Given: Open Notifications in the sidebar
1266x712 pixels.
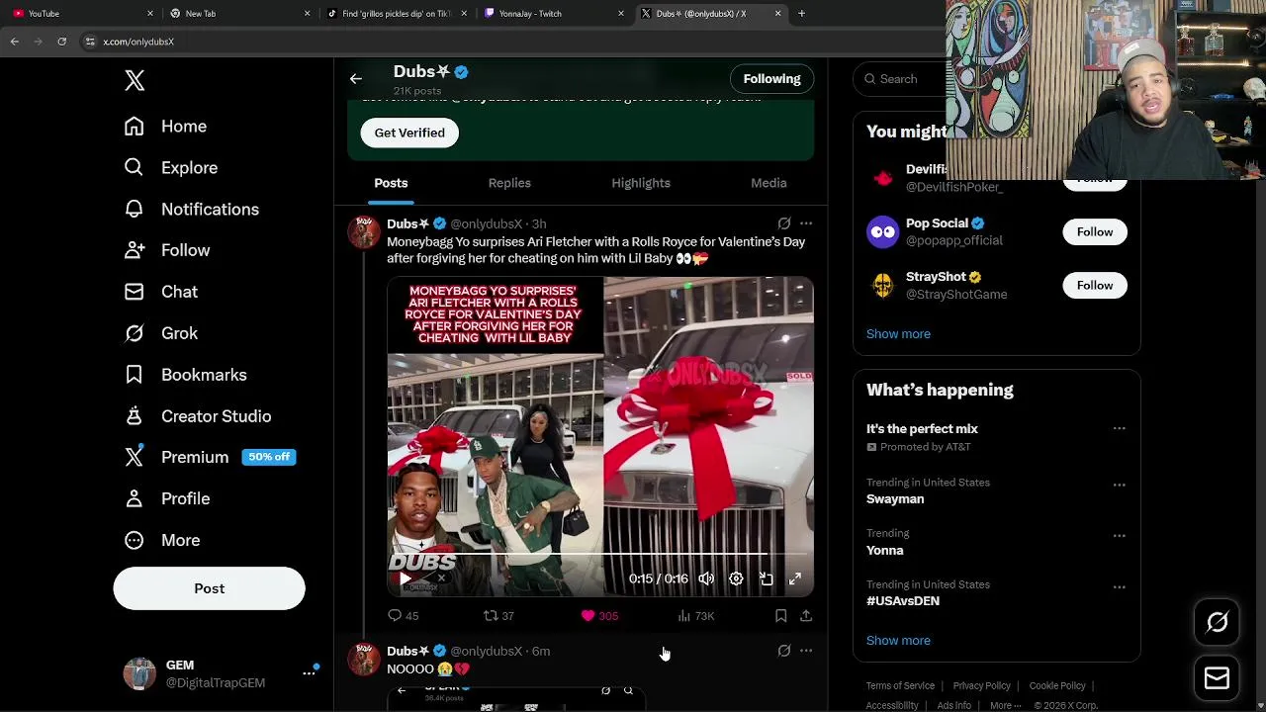Looking at the screenshot, I should 192,210.
